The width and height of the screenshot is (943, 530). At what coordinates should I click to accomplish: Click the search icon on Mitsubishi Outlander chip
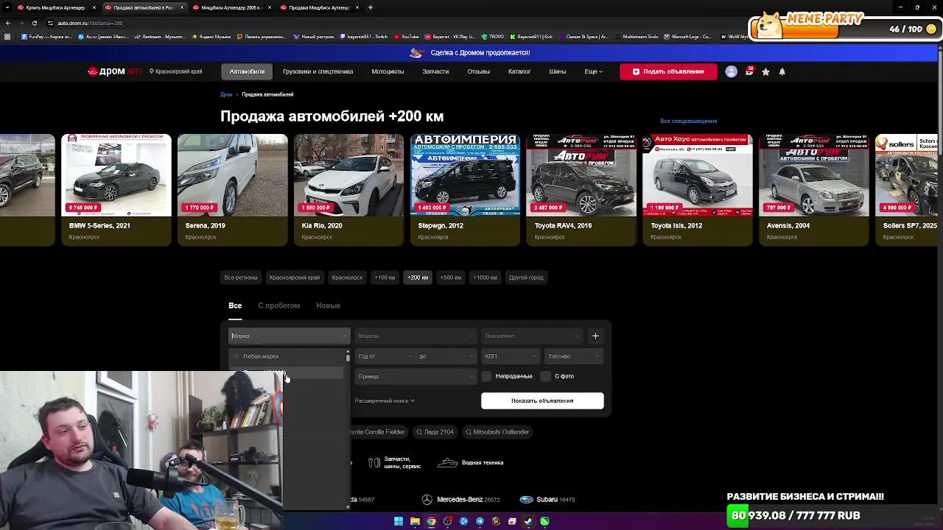469,432
